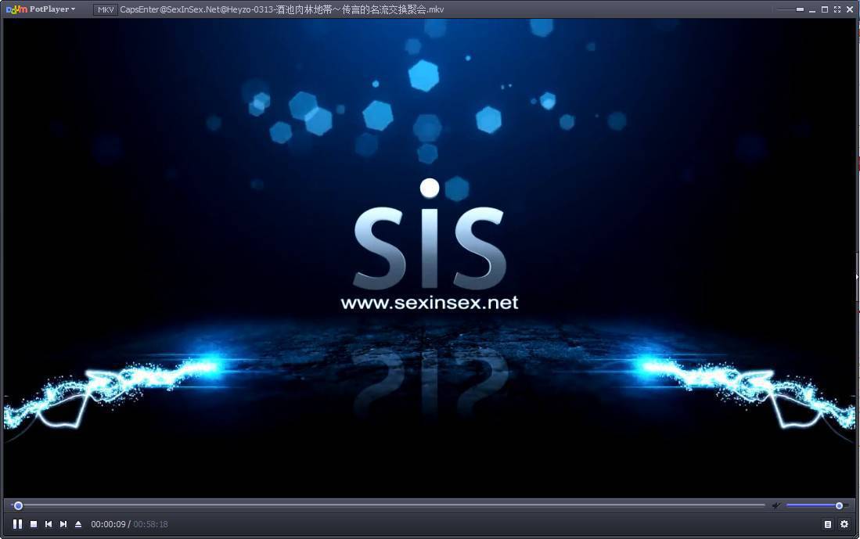
Task: Open a file with the eject button
Action: pyautogui.click(x=78, y=524)
